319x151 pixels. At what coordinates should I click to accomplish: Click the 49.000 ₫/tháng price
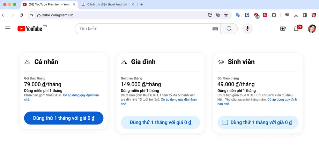236,84
